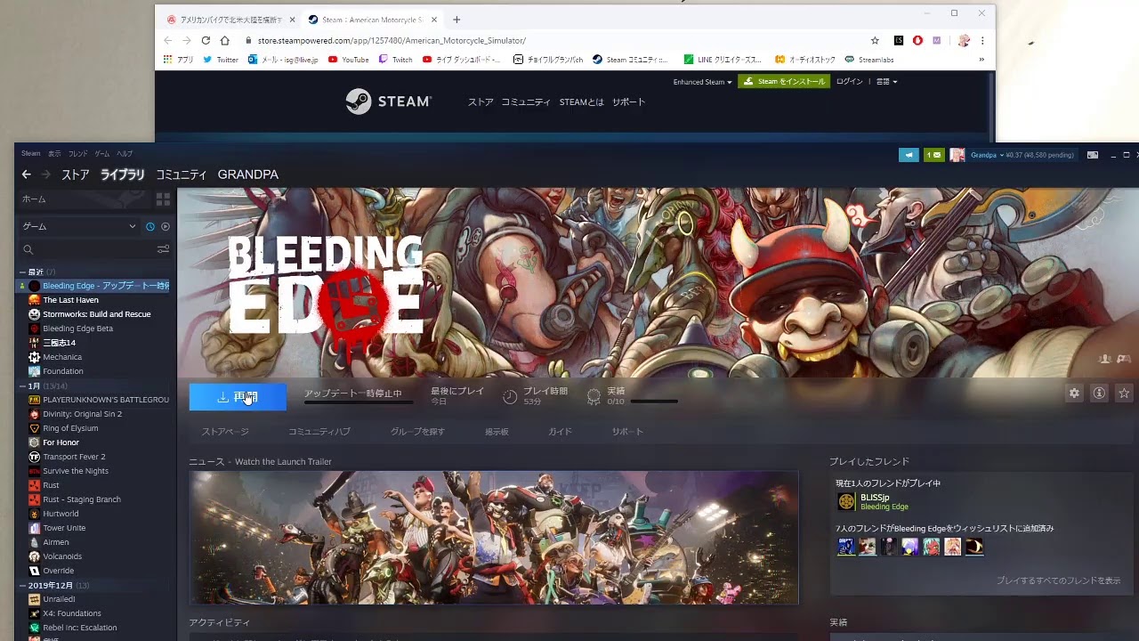Select Mechanica in library list
1139x641 pixels.
coord(62,357)
